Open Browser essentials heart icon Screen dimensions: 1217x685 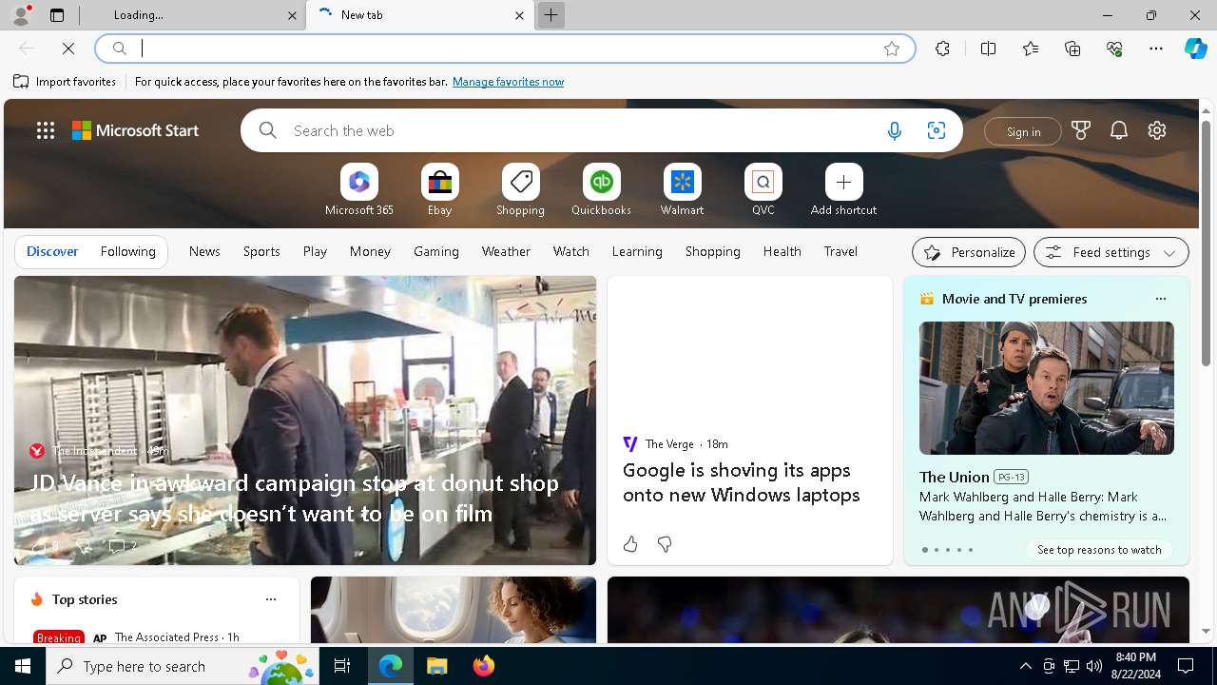1114,49
